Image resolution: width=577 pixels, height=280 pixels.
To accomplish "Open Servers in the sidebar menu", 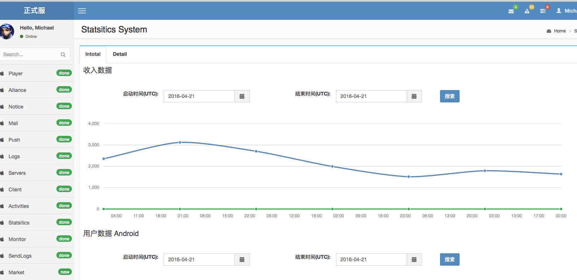I will pos(17,173).
